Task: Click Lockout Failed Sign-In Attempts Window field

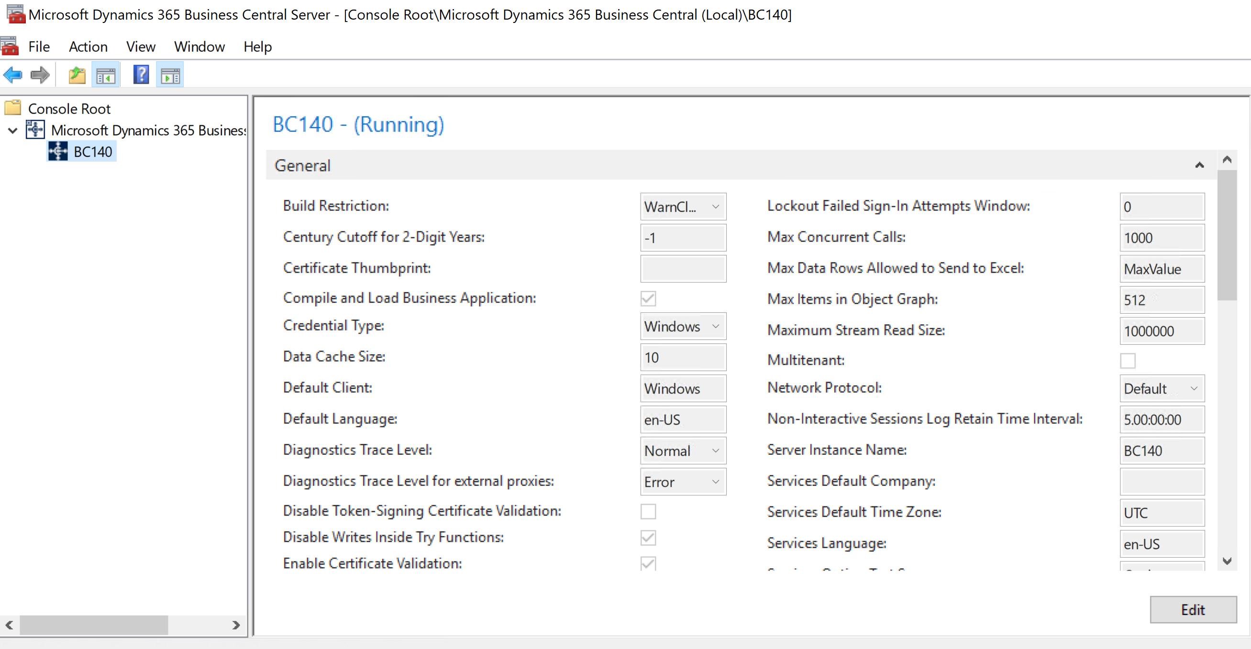Action: [1162, 207]
